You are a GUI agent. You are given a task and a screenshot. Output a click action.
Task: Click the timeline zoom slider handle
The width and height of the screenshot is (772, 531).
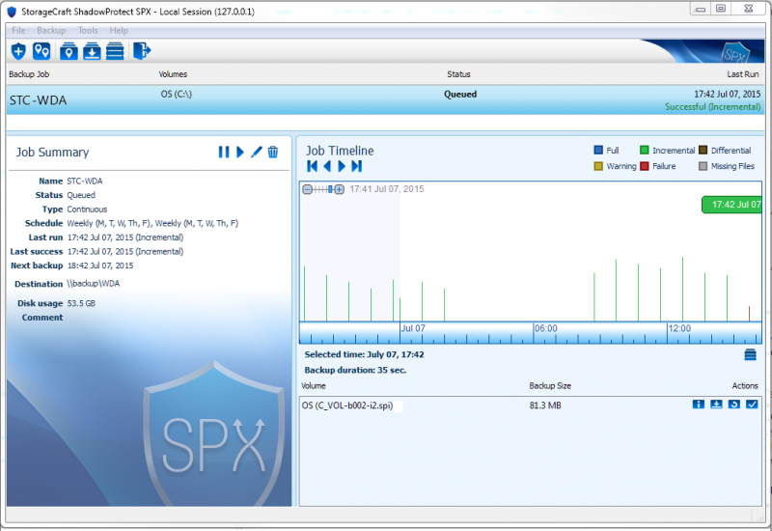coord(330,189)
